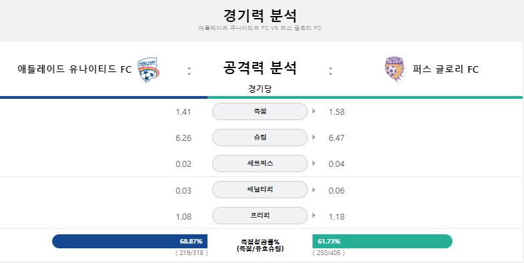
Task: Click the 애들레이드 유나이티드 FC team name
Action: tap(74, 69)
